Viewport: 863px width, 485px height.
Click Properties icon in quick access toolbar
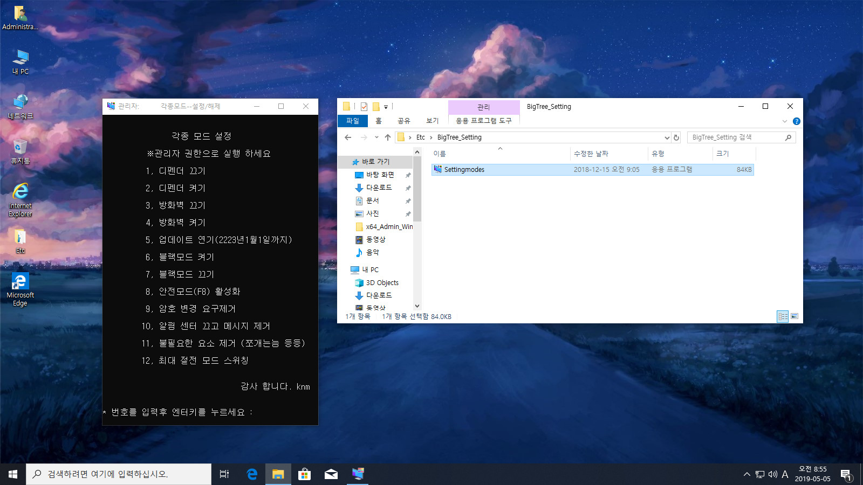(364, 107)
